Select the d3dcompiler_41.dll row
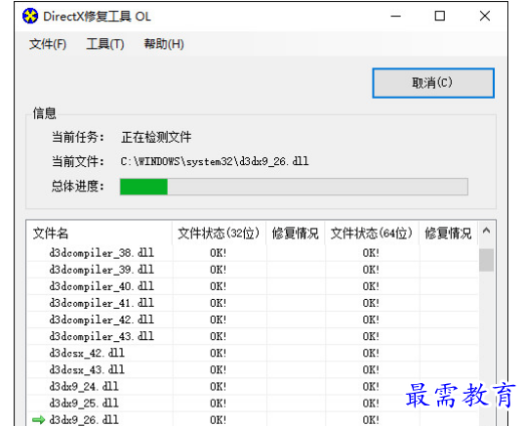The height and width of the screenshot is (426, 524). click(253, 303)
